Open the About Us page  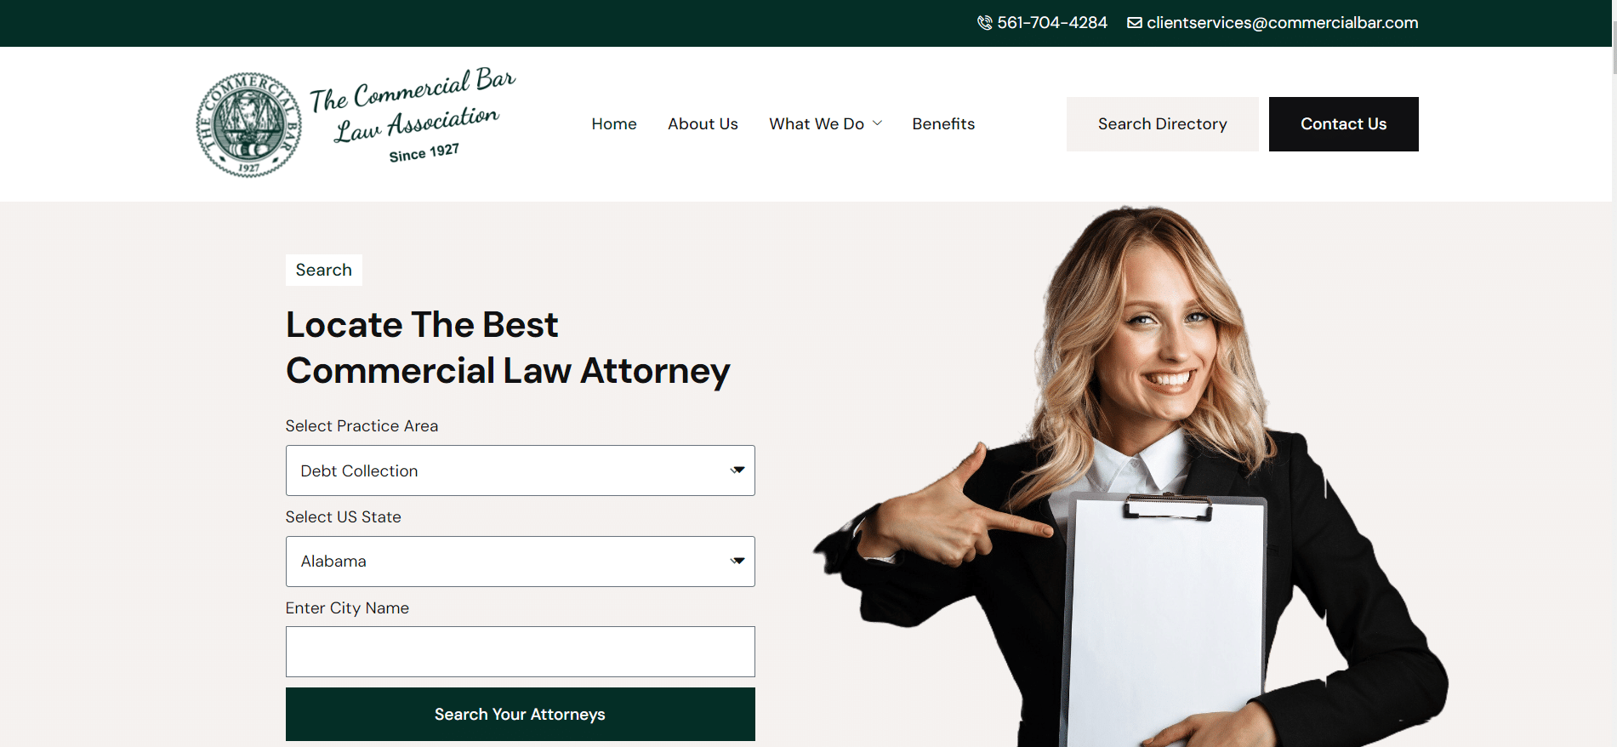pos(703,124)
